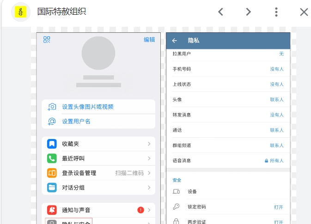Open 对话分组 chat folders
The image size is (311, 224).
coord(98,188)
